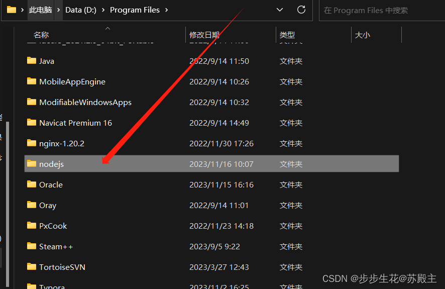This screenshot has height=289, width=445.
Task: Click the date 2023/9/5 9:22
Action: coord(214,246)
